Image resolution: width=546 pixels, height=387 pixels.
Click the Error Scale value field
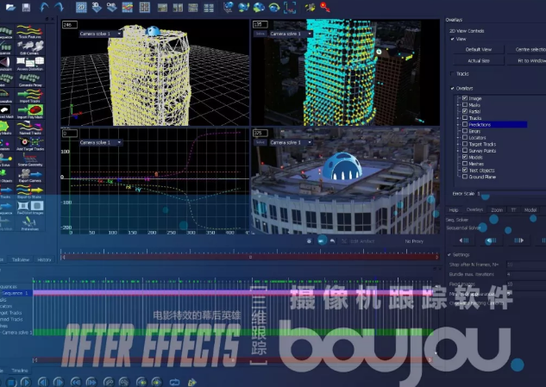(x=511, y=193)
